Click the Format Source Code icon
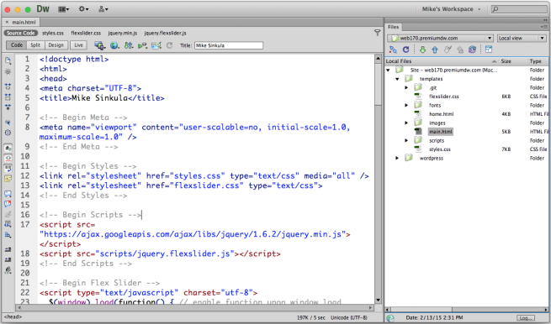Image resolution: width=551 pixels, height=324 pixels. pos(8,270)
